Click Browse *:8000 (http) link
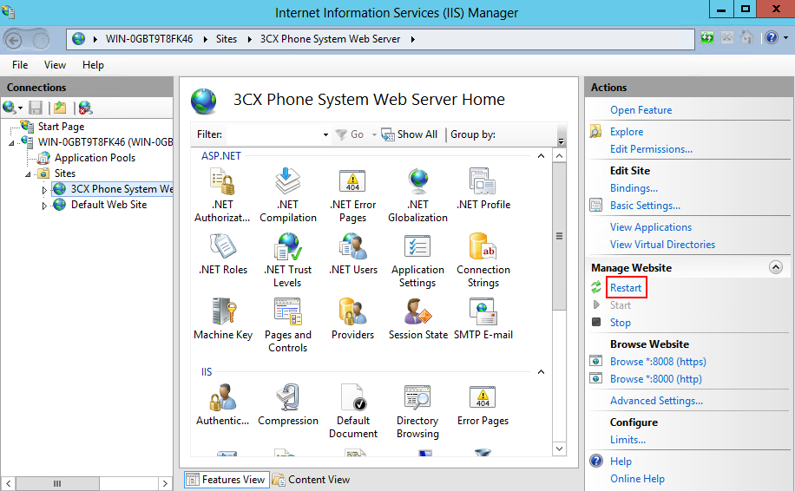 655,378
